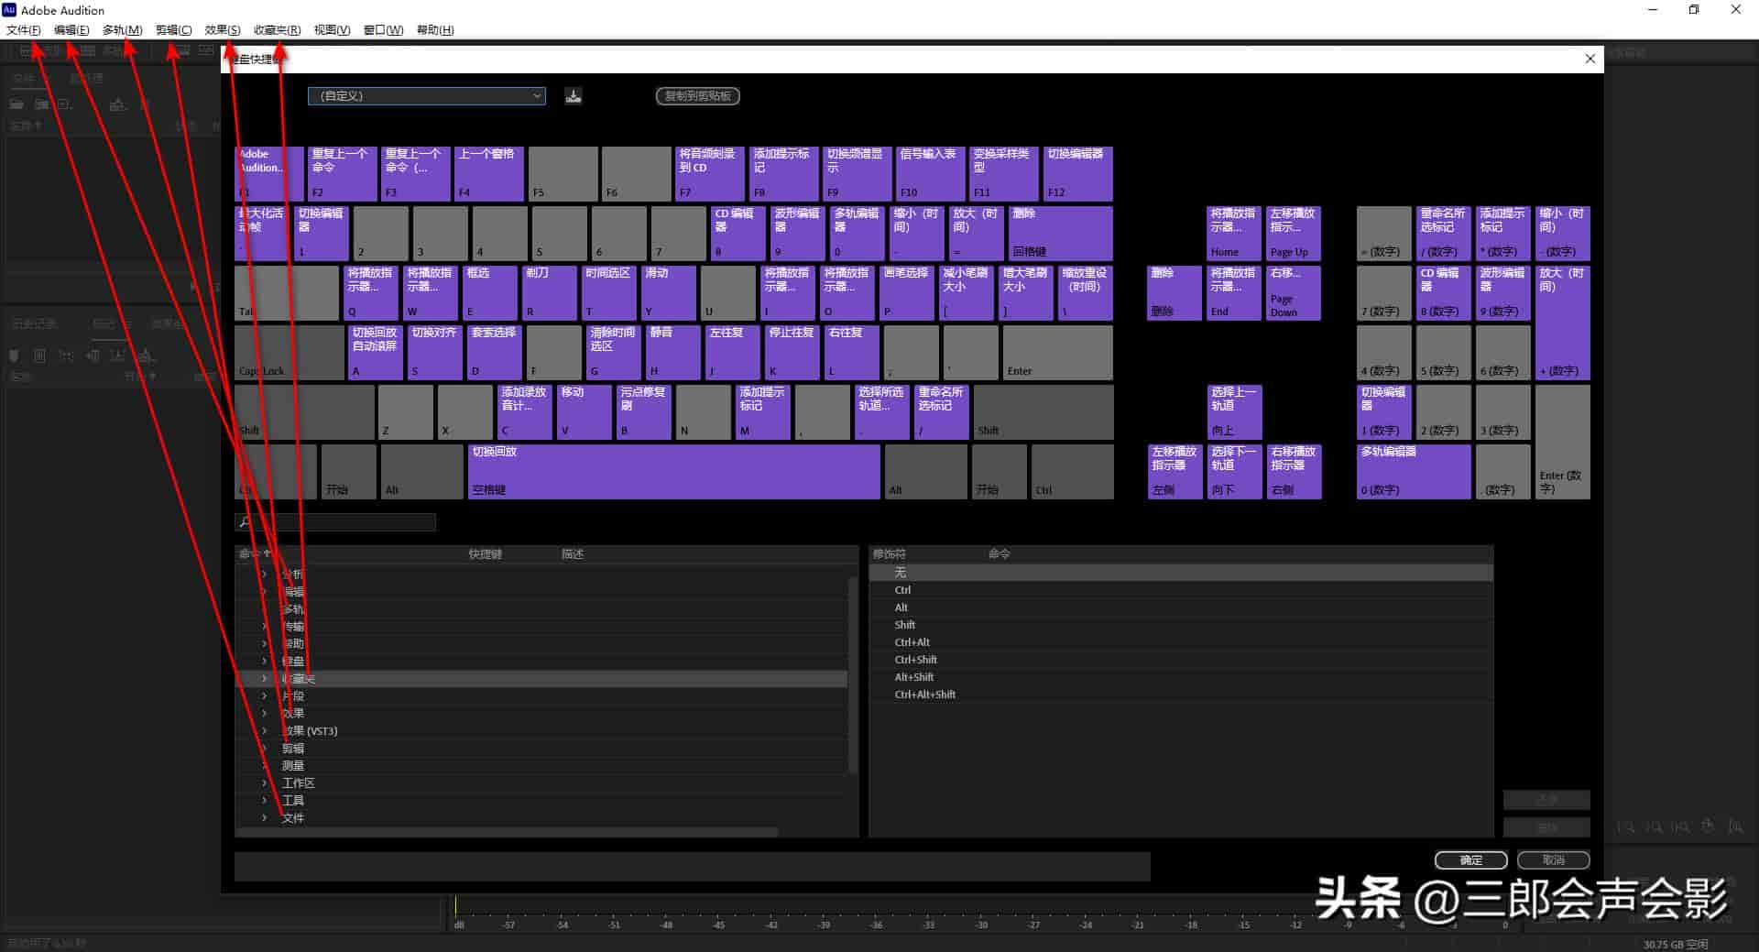Select the spacebar key labeled 切换回放
The image size is (1759, 952).
tap(673, 471)
